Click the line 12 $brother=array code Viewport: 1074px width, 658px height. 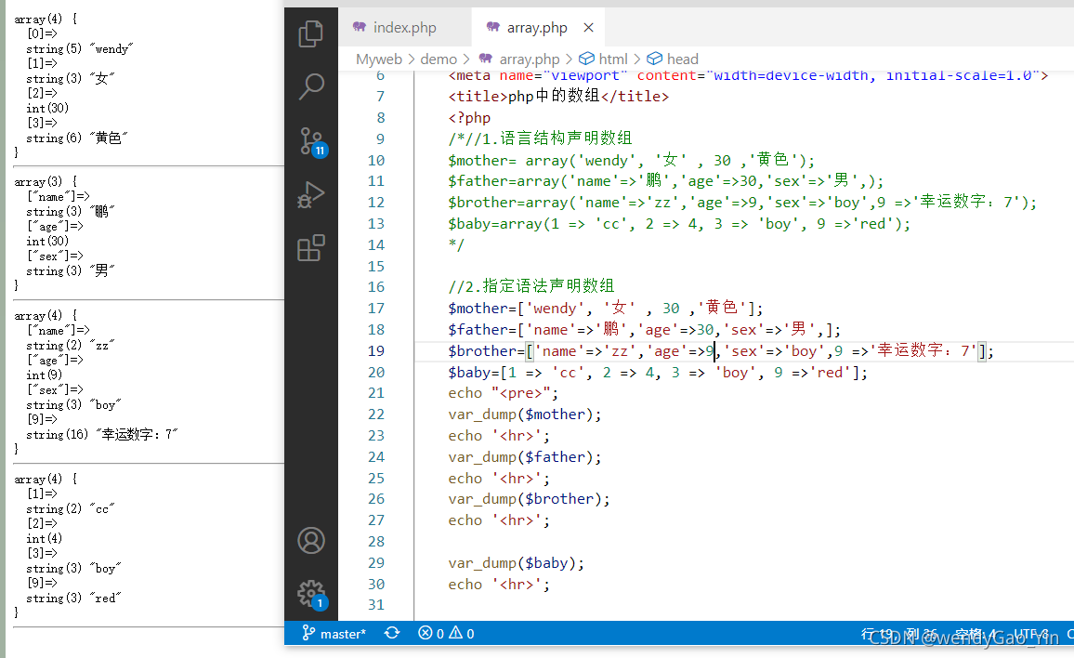click(742, 203)
